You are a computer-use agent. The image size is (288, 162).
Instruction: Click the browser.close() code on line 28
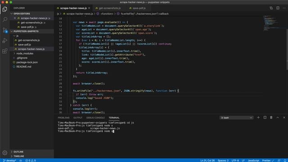click(93, 84)
